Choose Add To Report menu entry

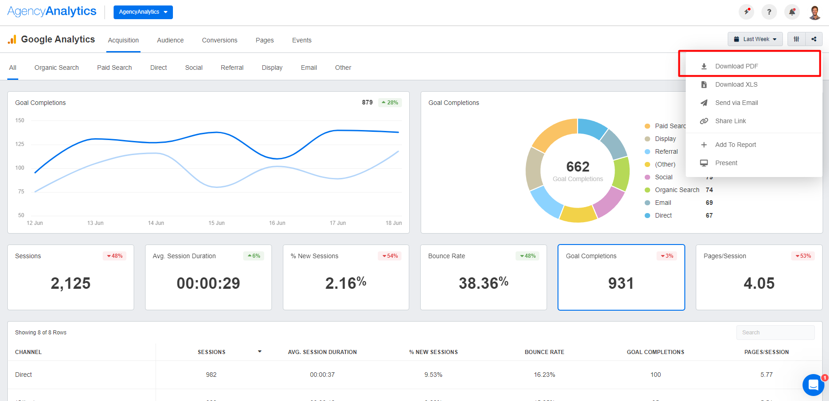point(754,145)
